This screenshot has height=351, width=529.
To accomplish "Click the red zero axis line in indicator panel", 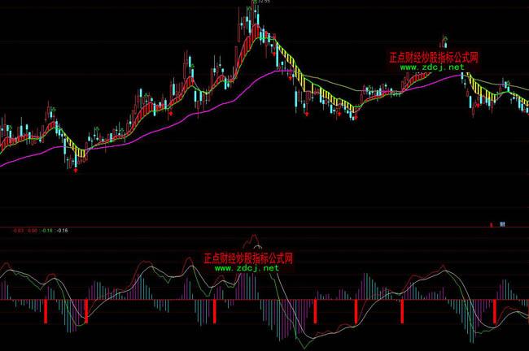I will pos(122,300).
